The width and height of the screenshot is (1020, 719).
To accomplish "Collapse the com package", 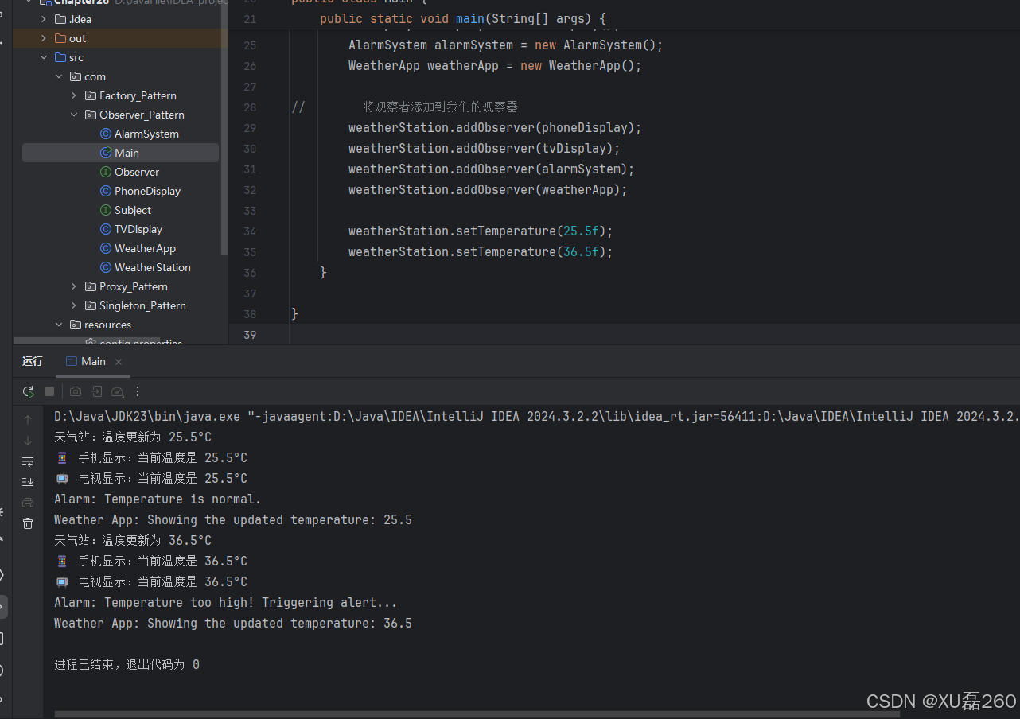I will click(x=59, y=76).
